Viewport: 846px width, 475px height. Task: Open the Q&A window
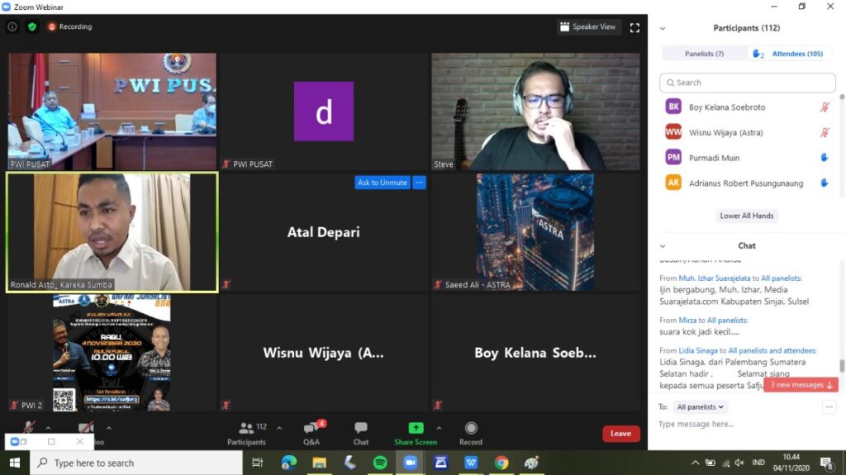coord(311,434)
